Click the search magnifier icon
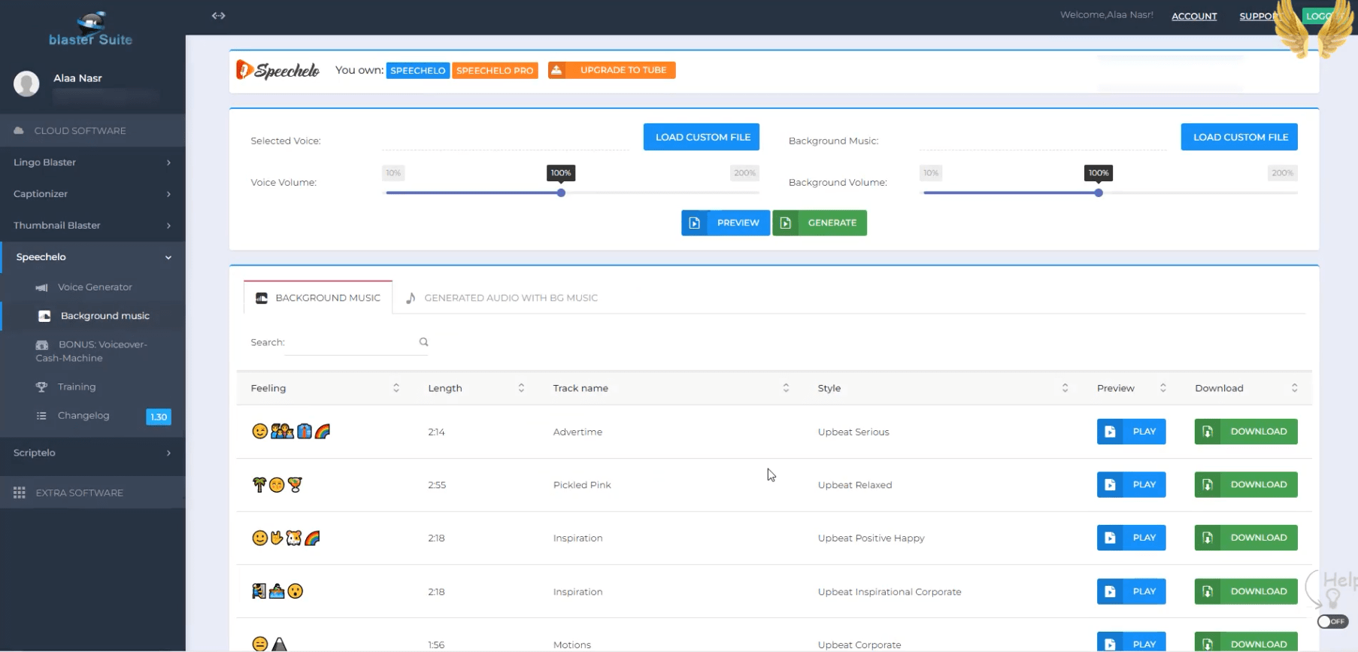The height and width of the screenshot is (652, 1358). click(423, 342)
